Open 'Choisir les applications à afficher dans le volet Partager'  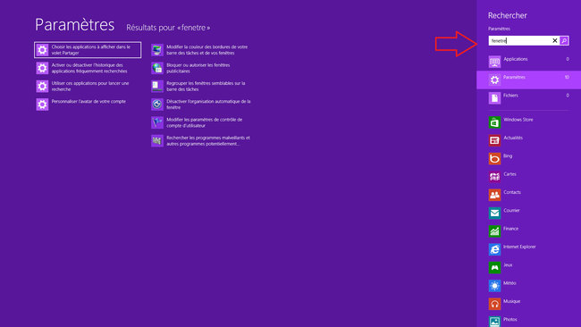tap(88, 50)
